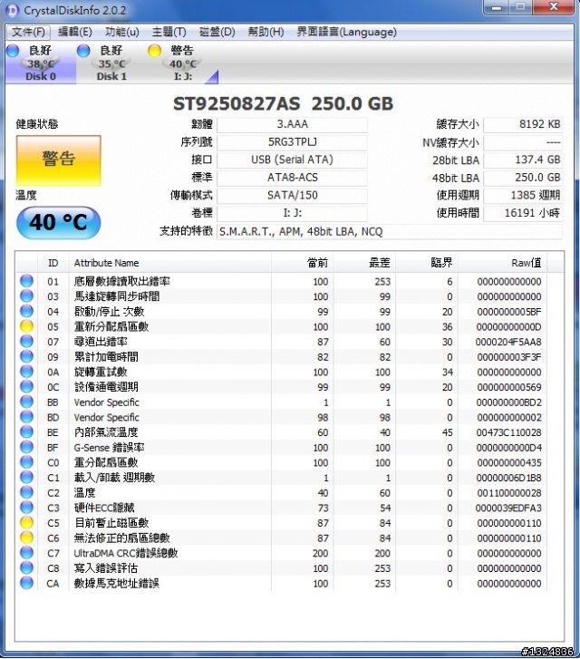Click the firmware field showing 3.AAA
This screenshot has width=580, height=659.
pyautogui.click(x=292, y=124)
